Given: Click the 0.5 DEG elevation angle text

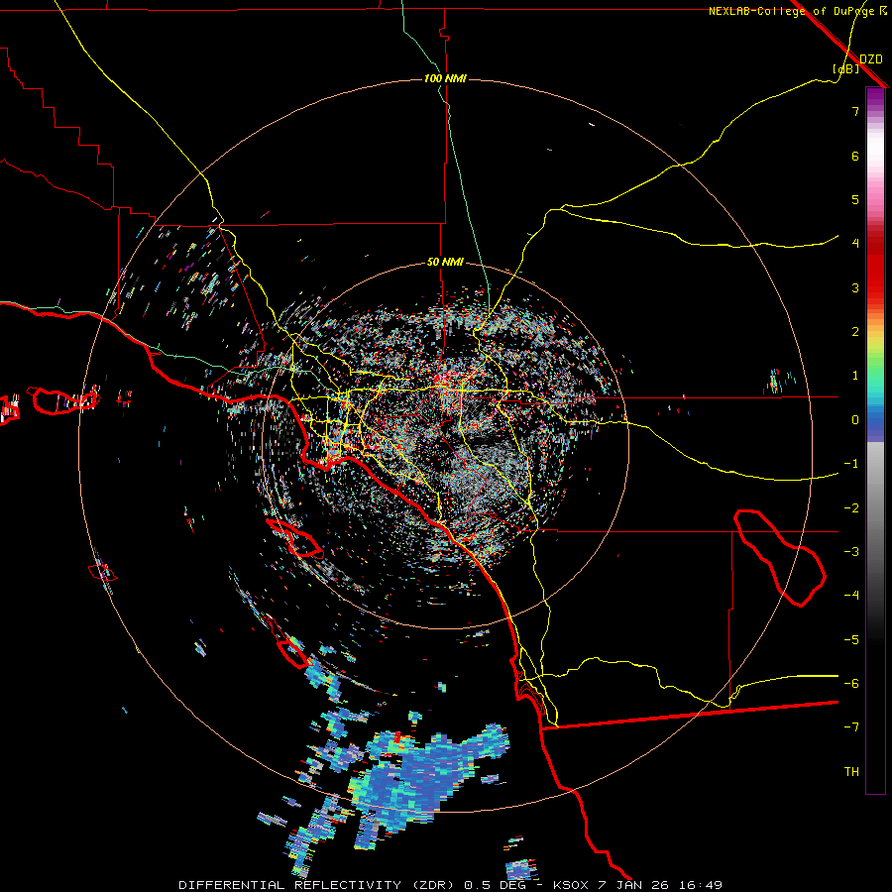Looking at the screenshot, I should [x=497, y=885].
